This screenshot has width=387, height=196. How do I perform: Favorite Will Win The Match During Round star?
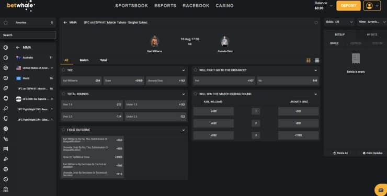pos(196,94)
